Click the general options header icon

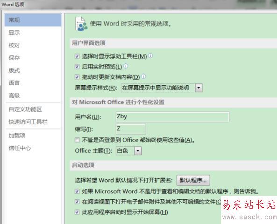(81, 24)
